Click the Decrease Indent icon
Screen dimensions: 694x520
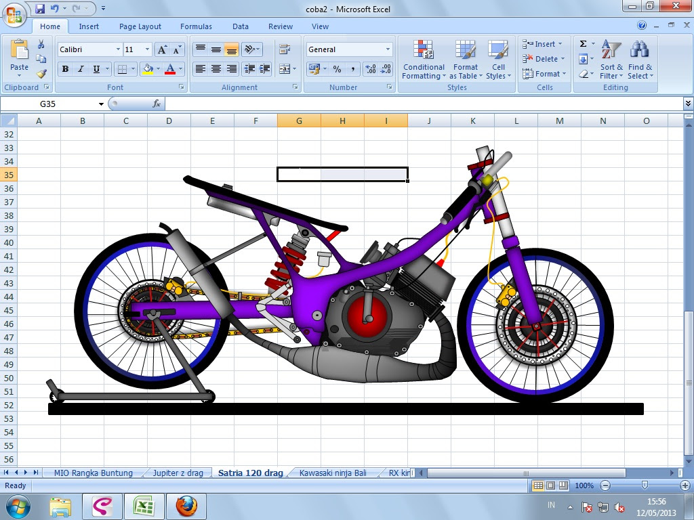pyautogui.click(x=249, y=68)
